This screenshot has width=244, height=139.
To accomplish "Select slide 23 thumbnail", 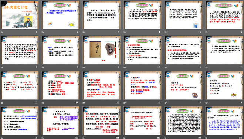I will tap(183, 121).
